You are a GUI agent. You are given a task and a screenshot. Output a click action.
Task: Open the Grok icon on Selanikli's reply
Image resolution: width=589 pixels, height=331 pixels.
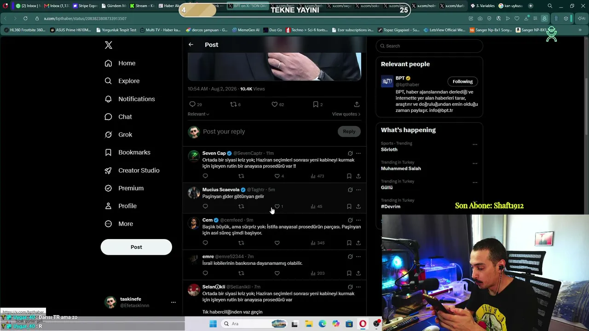point(350,287)
